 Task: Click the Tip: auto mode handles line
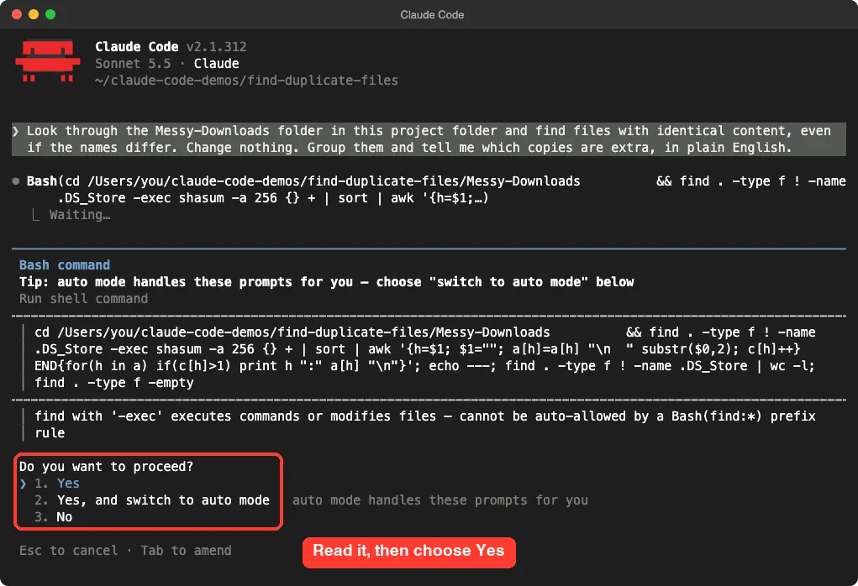point(327,282)
